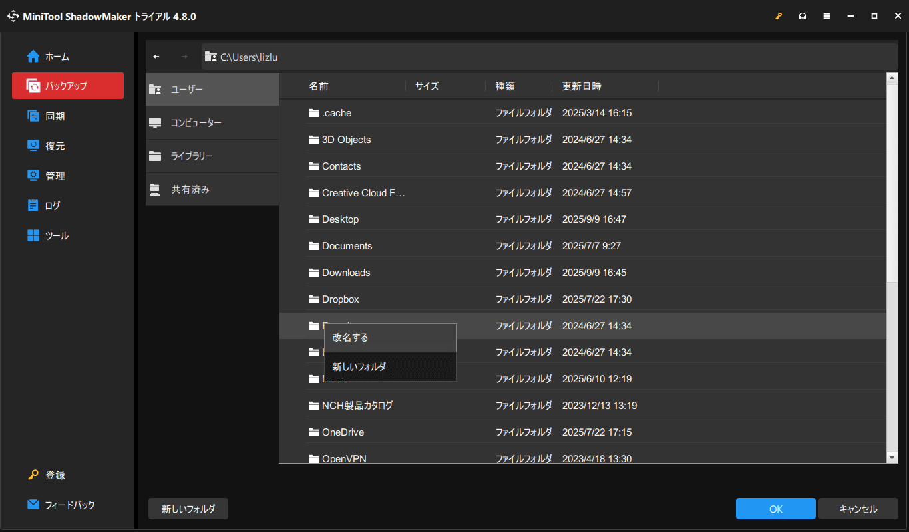The width and height of the screenshot is (909, 532).
Task: Select the ライブラリー source tab
Action: click(x=212, y=156)
